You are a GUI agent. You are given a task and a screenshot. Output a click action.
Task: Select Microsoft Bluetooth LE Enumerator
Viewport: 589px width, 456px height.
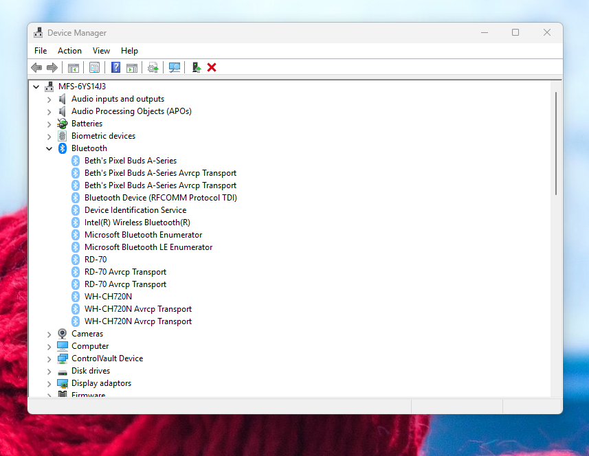pos(148,247)
